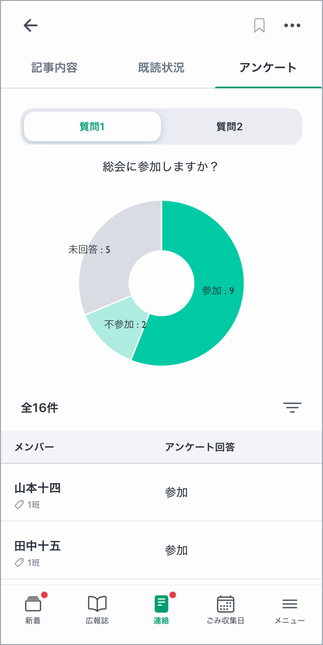Switch to the 既読状況 tab

(x=161, y=68)
